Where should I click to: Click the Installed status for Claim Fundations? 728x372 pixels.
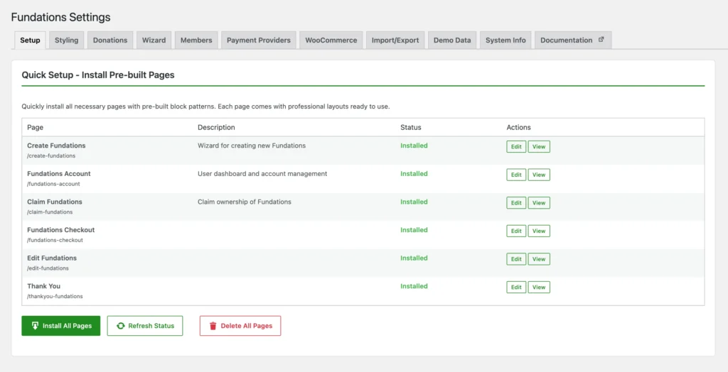414,202
